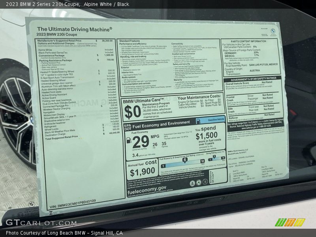Click the 'Rollover' rating label

coord(233,118)
